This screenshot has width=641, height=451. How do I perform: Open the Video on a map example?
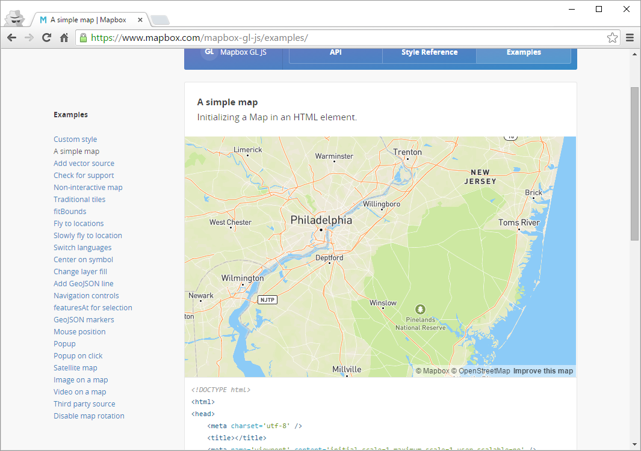tap(79, 392)
